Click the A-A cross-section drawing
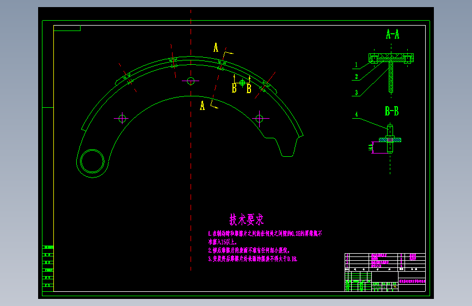The image size is (472, 306). click(391, 72)
